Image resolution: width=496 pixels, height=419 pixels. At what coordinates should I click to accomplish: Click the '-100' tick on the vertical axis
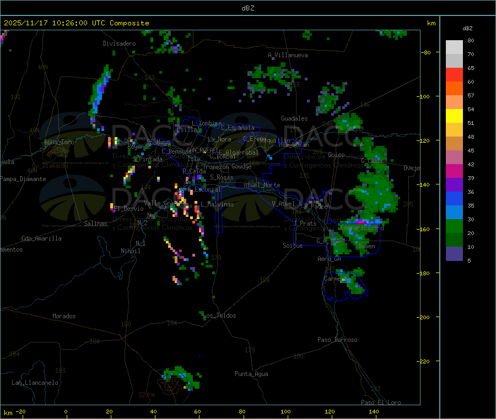pos(423,96)
